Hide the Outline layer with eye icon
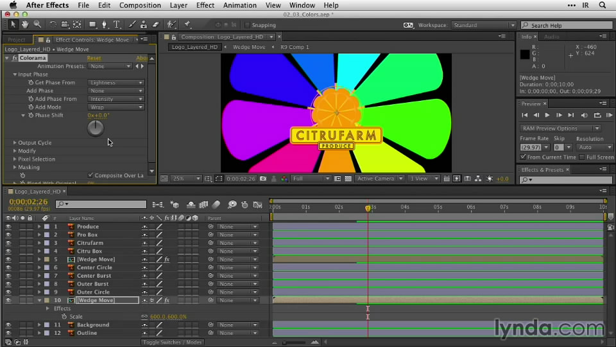Viewport: 616px width, 347px height. point(8,334)
